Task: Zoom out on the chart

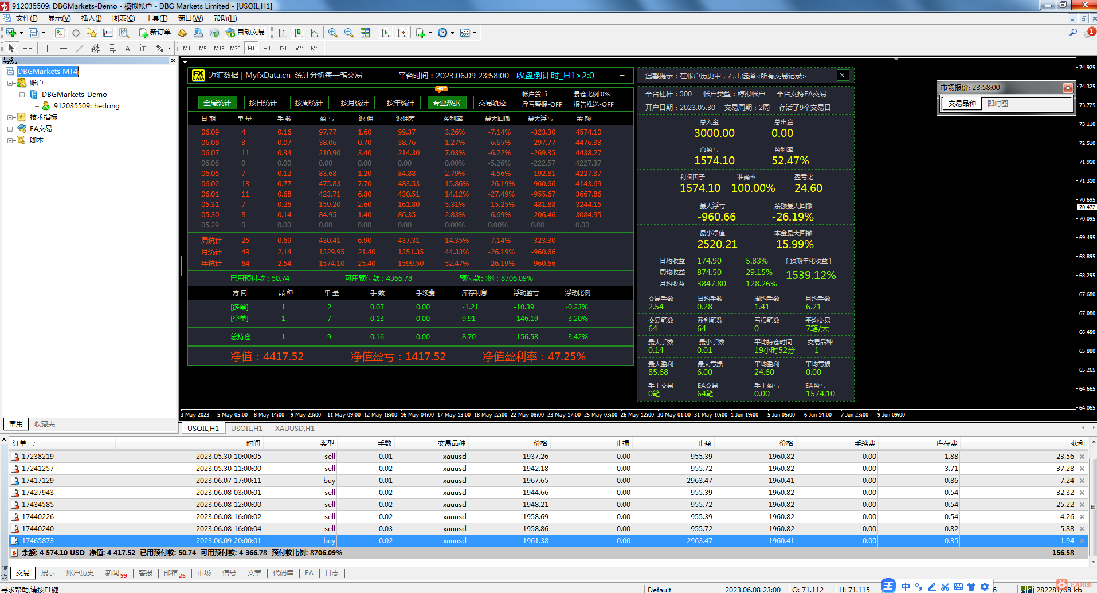Action: pyautogui.click(x=349, y=33)
